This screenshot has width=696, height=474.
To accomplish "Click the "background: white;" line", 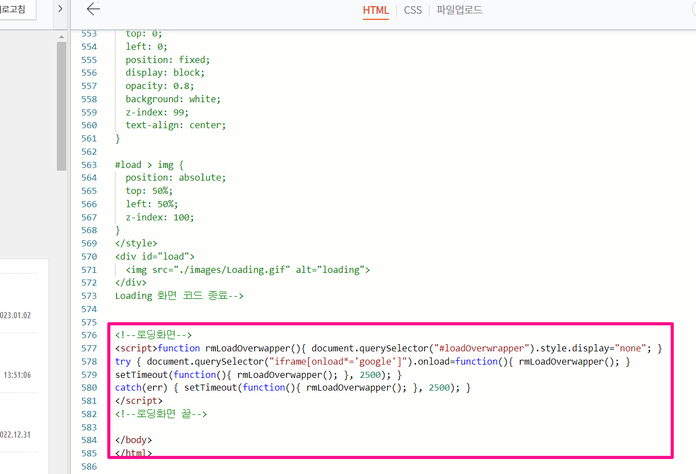I will pos(173,99).
